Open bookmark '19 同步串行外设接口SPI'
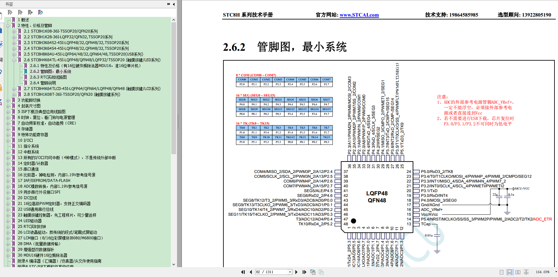The width and height of the screenshot is (558, 277). pos(39,192)
